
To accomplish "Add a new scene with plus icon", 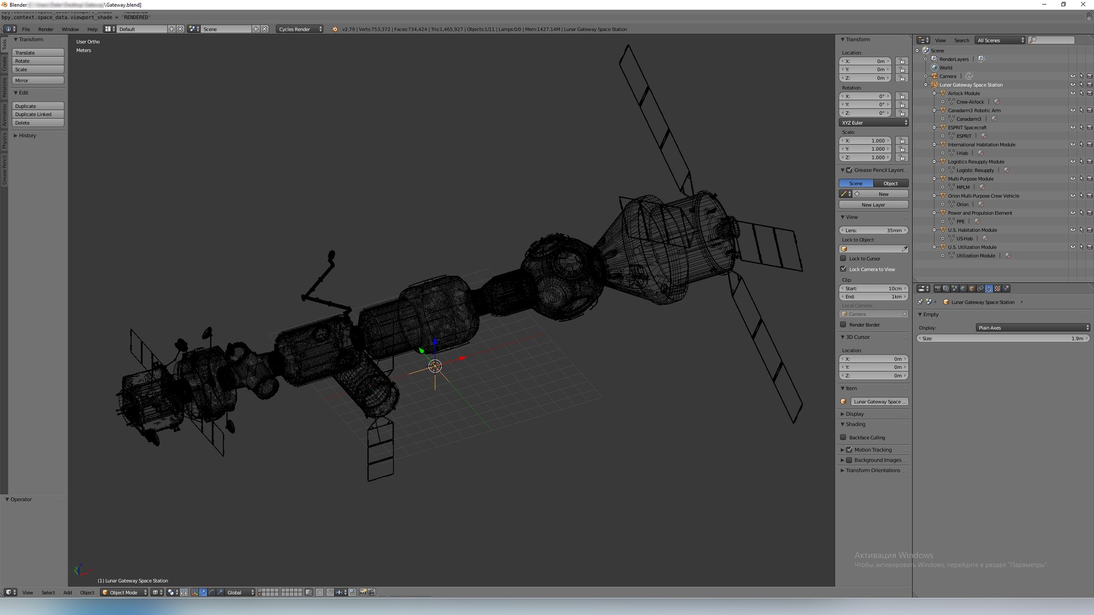I will tap(256, 29).
